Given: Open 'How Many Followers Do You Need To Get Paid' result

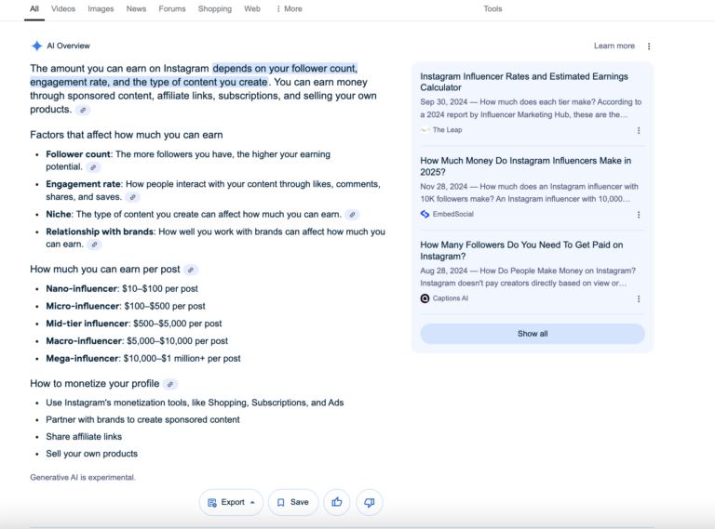Looking at the screenshot, I should pyautogui.click(x=521, y=250).
